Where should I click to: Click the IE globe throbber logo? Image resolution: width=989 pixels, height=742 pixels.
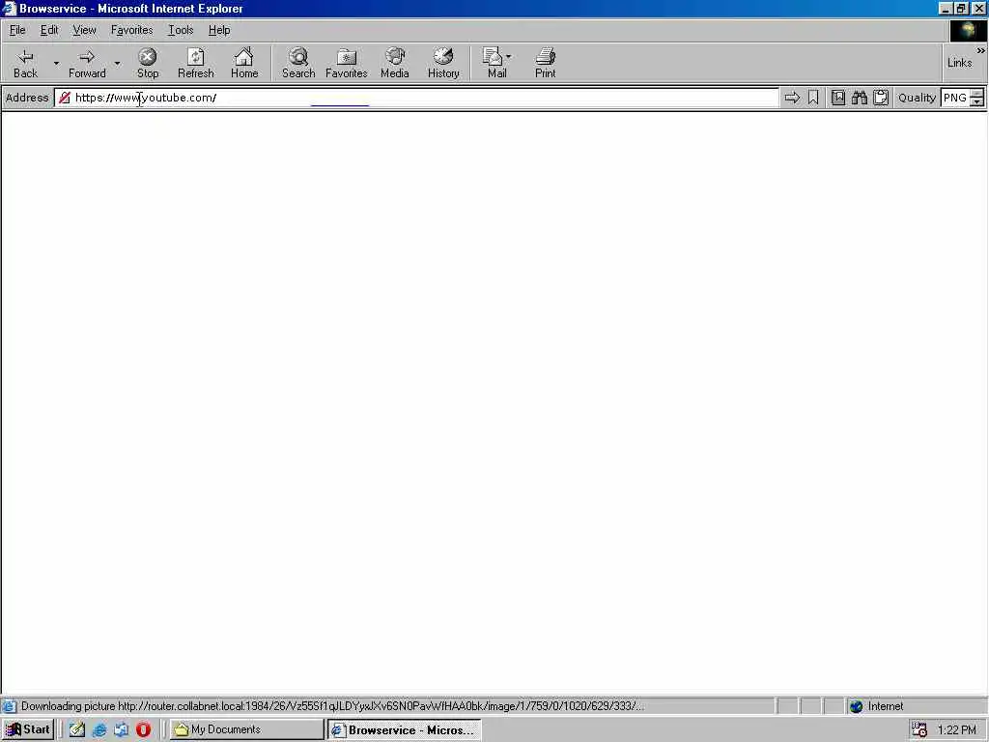(x=968, y=30)
